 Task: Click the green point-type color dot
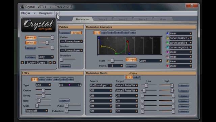click(167, 43)
